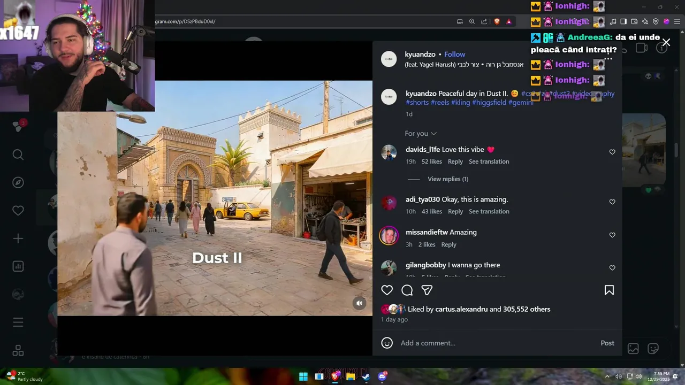Screen dimensions: 685x385
Task: Open the Brave VPN shield icon
Action: pos(656,21)
